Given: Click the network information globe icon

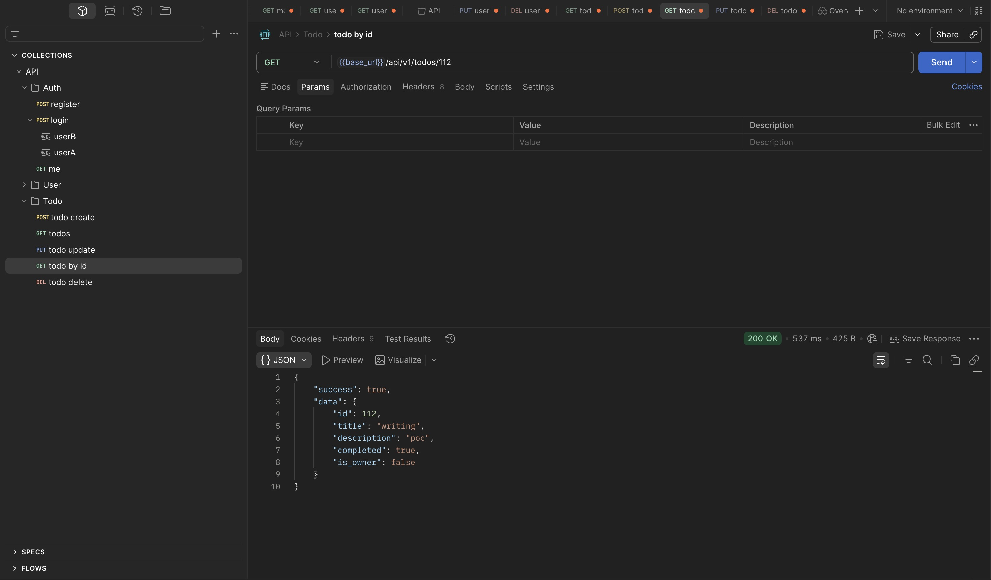Looking at the screenshot, I should click(x=872, y=339).
